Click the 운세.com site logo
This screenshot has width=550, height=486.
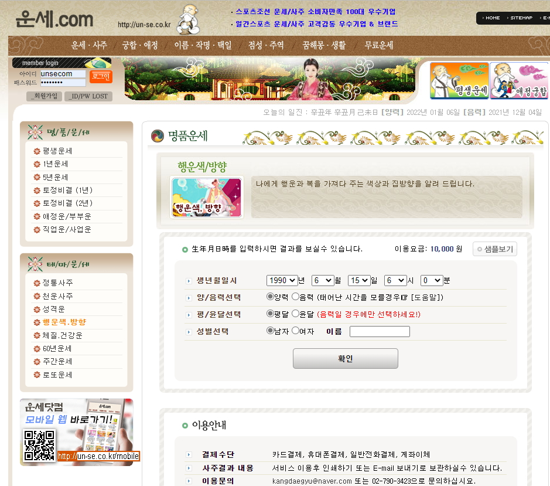pos(54,19)
